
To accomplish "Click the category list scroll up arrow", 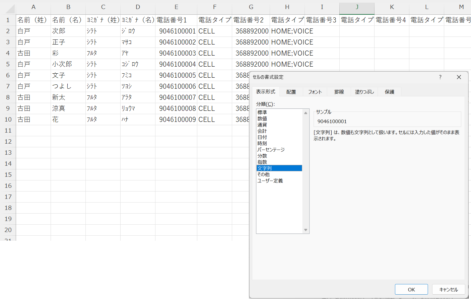I will 306,113.
